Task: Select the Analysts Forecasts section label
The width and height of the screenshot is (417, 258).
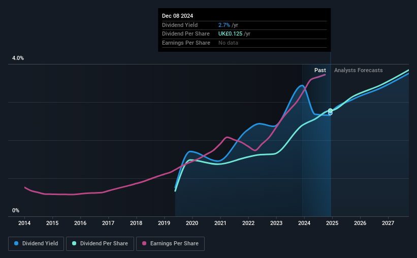Action: point(358,70)
